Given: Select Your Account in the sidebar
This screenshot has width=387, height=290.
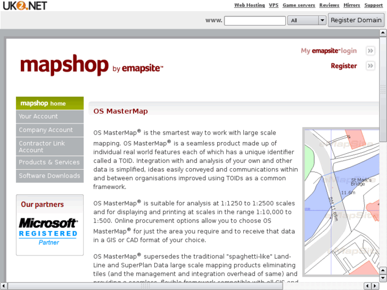Looking at the screenshot, I should 50,117.
